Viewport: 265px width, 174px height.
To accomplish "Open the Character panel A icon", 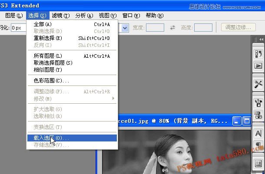I will click(258, 133).
